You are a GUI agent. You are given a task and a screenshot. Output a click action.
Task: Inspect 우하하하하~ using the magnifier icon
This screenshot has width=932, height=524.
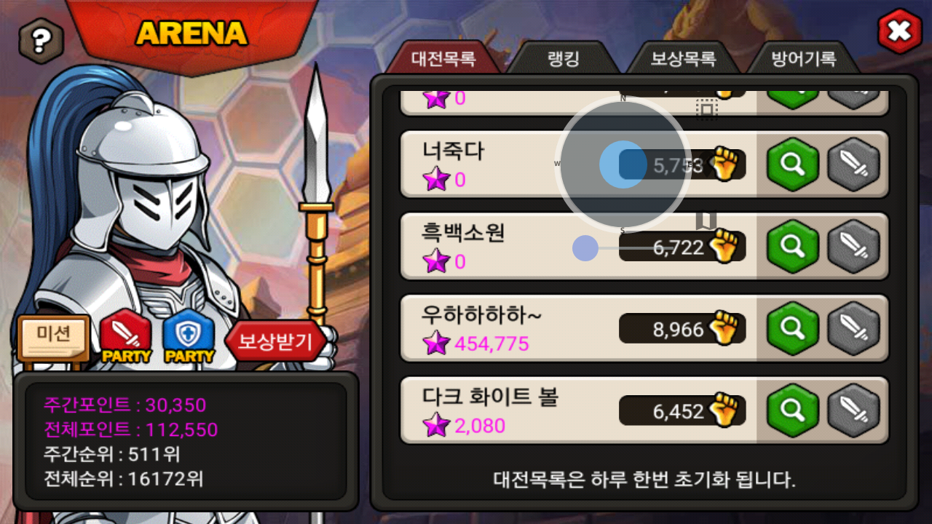pos(793,329)
